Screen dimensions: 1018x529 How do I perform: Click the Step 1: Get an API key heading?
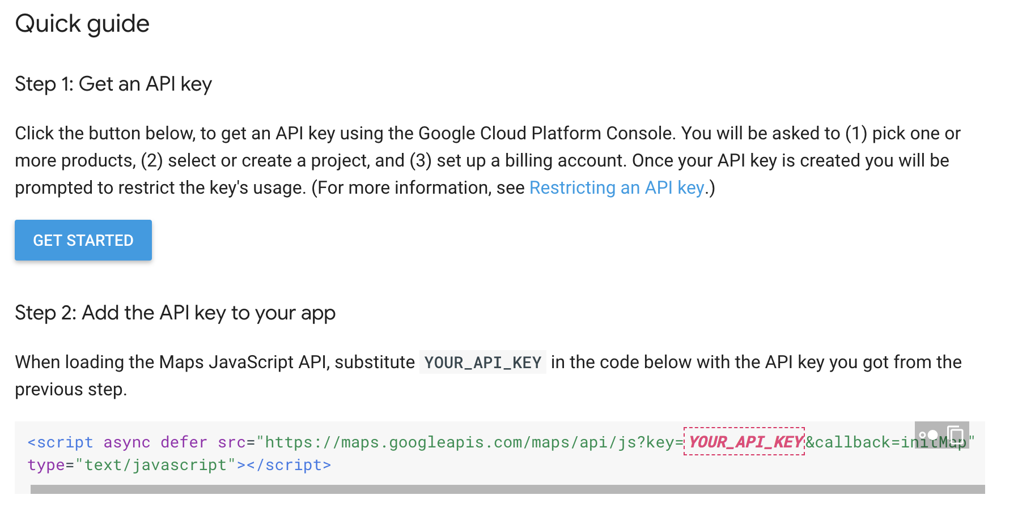point(113,84)
